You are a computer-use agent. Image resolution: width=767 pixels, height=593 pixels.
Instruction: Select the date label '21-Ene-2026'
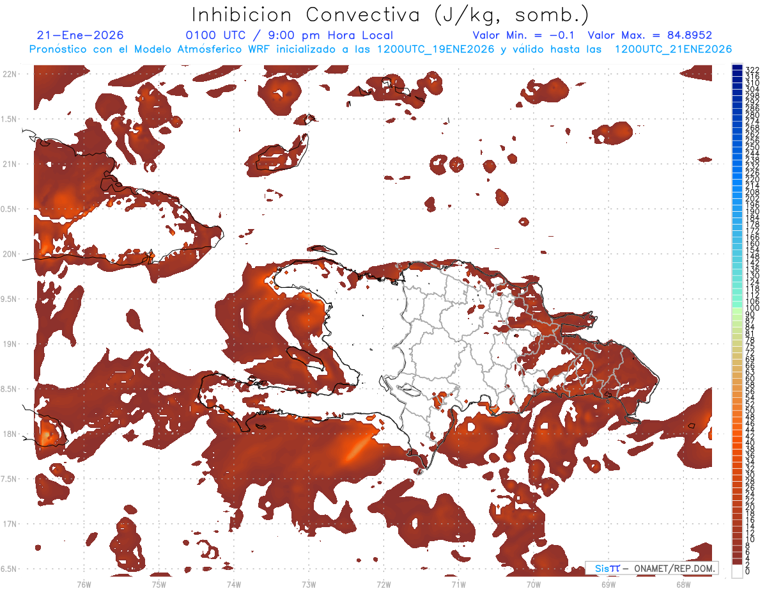click(x=81, y=35)
